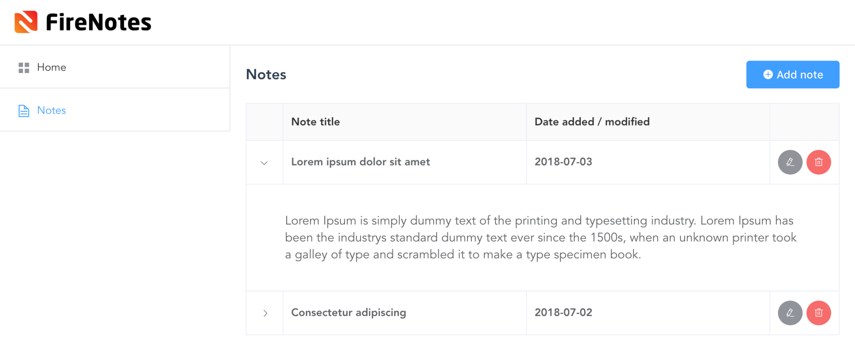Click the Notes document icon in sidebar

(x=24, y=110)
